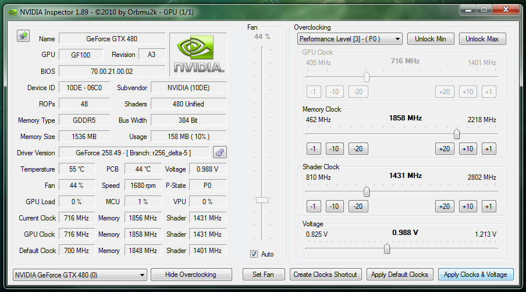Decrease Memory Clock with the -1 button

[314, 149]
